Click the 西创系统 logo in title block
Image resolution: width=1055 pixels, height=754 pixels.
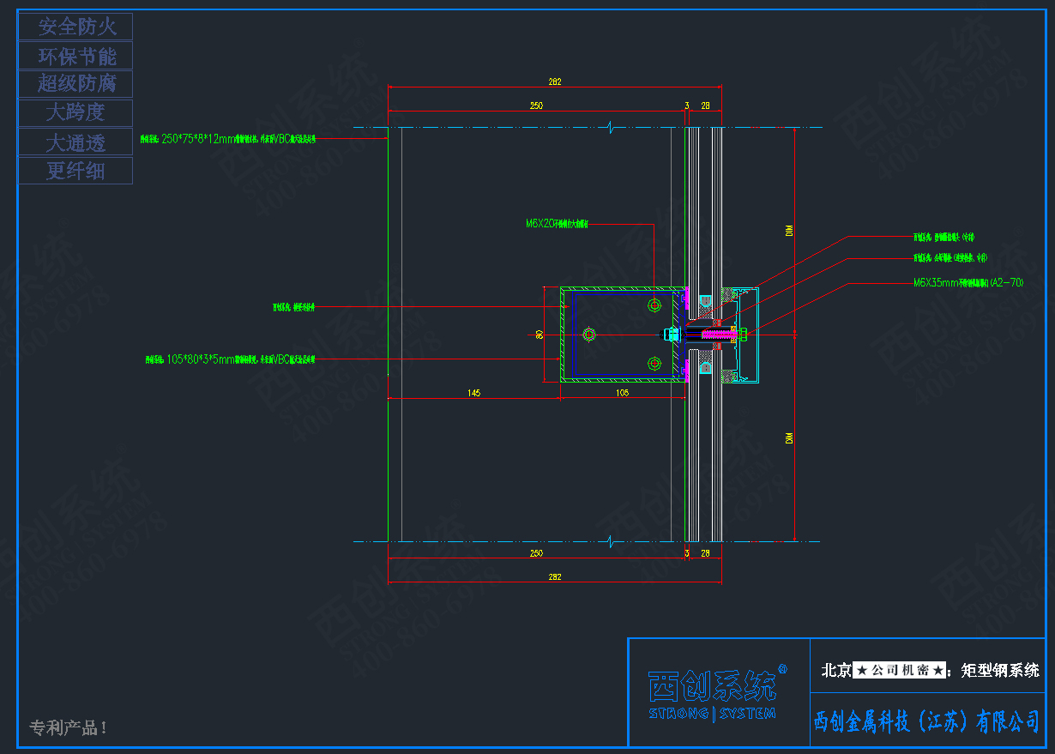[x=712, y=685]
